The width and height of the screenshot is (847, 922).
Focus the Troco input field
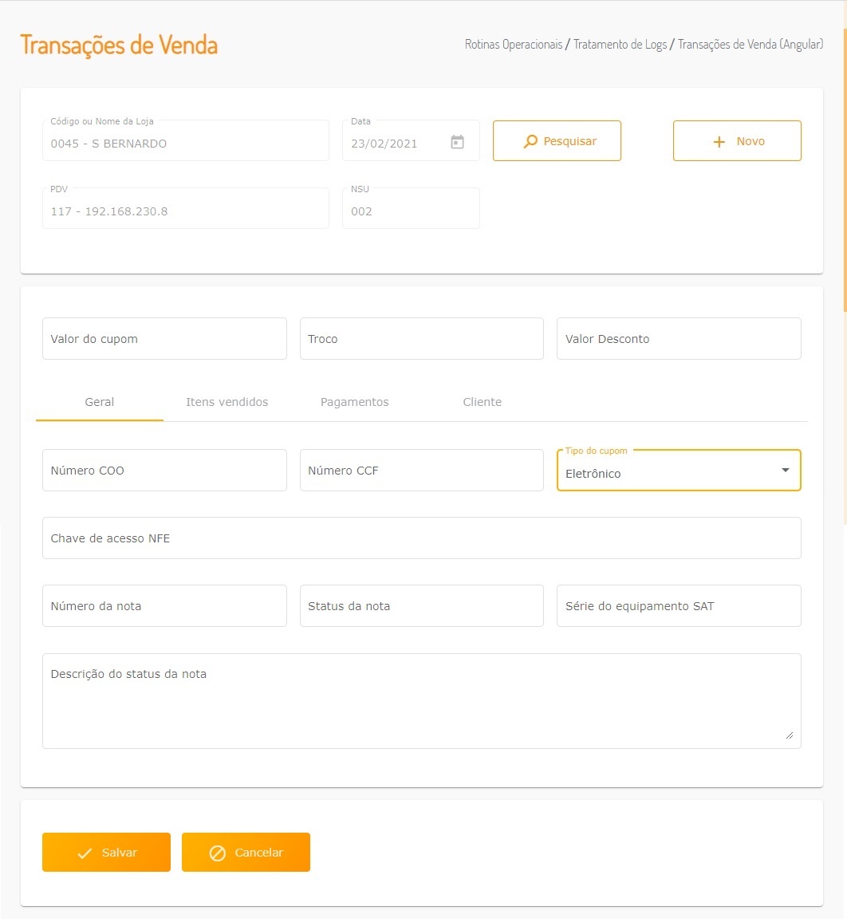(421, 339)
